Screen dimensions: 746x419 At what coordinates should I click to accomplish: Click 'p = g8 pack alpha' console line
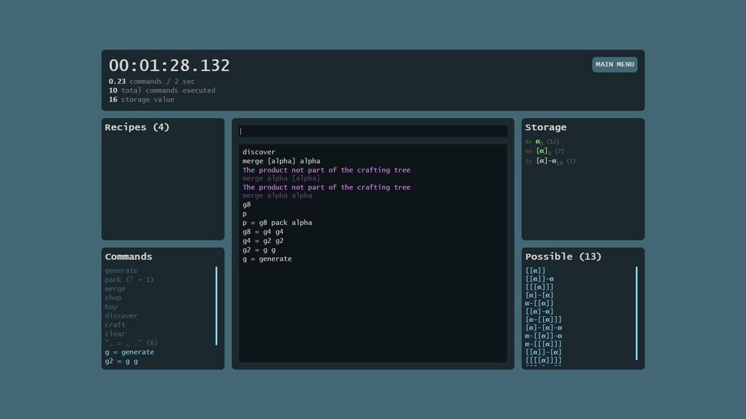pos(278,222)
